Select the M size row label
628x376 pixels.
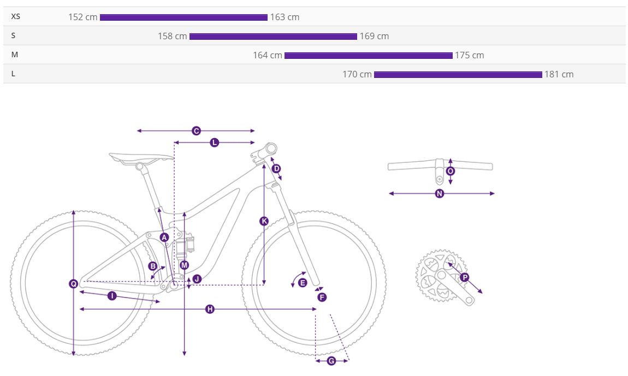click(15, 54)
